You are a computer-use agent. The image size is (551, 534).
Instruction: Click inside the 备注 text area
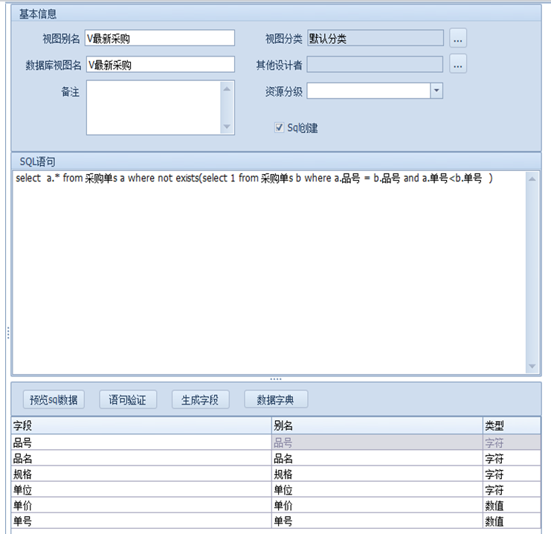pyautogui.click(x=153, y=108)
